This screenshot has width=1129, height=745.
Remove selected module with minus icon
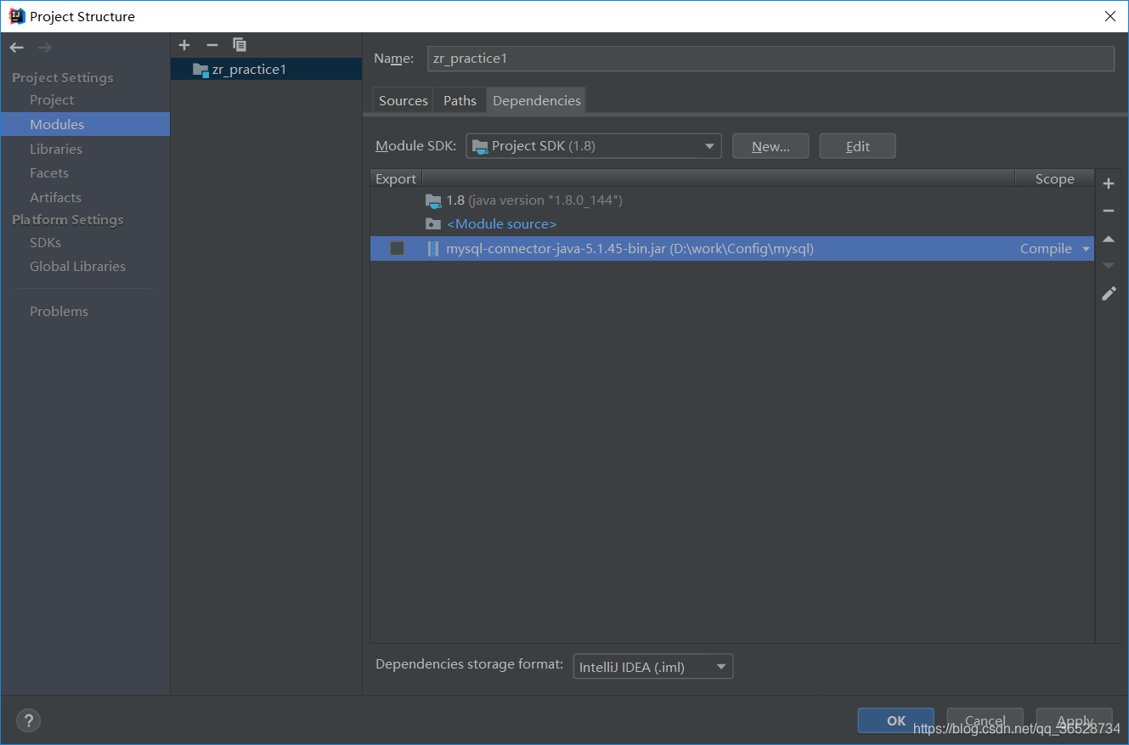point(212,45)
